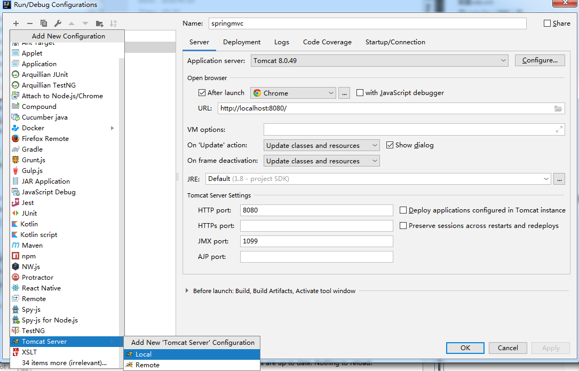Open the On frame deactivation dropdown
Viewport: 579px width, 371px height.
coord(321,161)
